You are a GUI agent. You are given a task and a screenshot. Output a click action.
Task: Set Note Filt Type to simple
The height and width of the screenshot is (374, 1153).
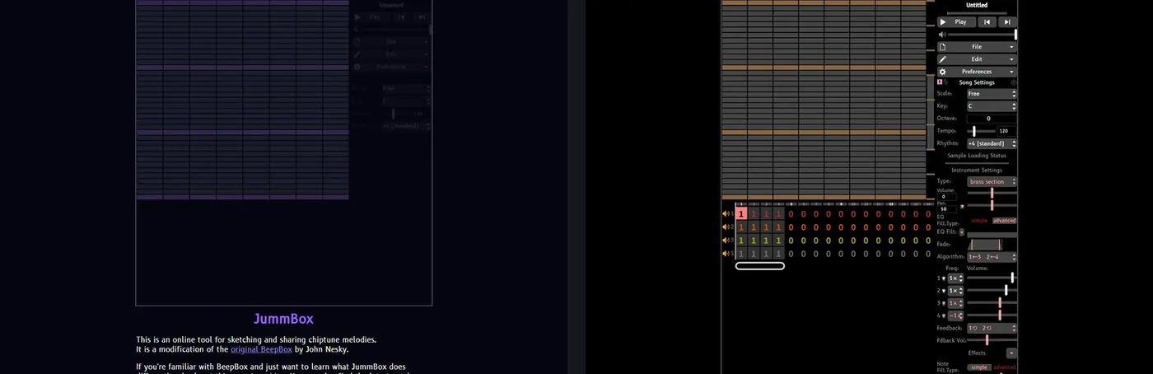pos(979,367)
